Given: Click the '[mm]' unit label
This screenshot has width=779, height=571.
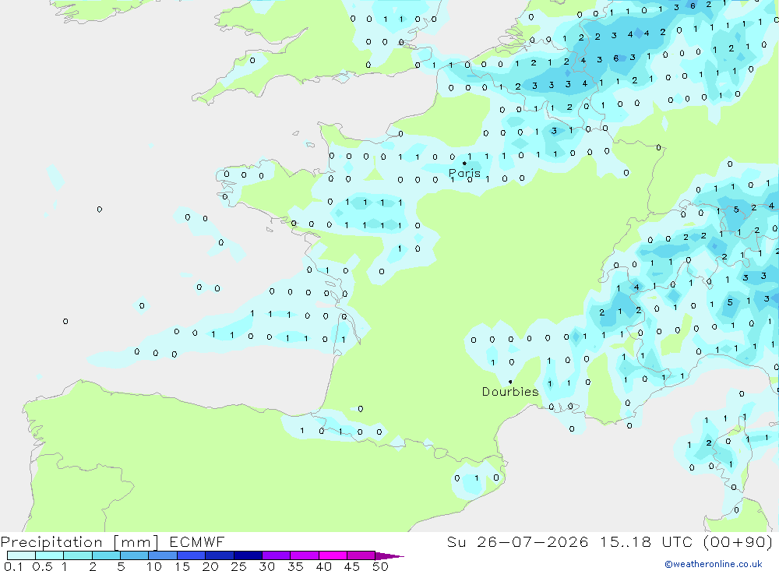Looking at the screenshot, I should coord(136,542).
